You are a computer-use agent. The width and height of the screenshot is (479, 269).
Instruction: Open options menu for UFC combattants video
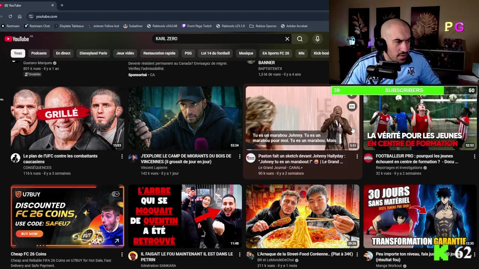click(x=122, y=157)
